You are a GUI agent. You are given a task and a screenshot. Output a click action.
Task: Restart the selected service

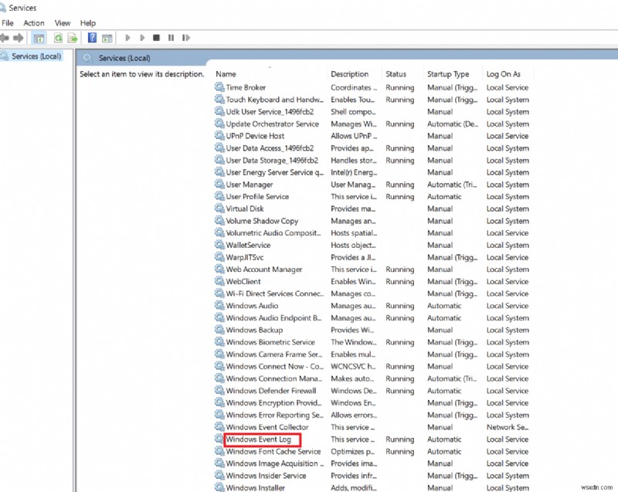(185, 37)
